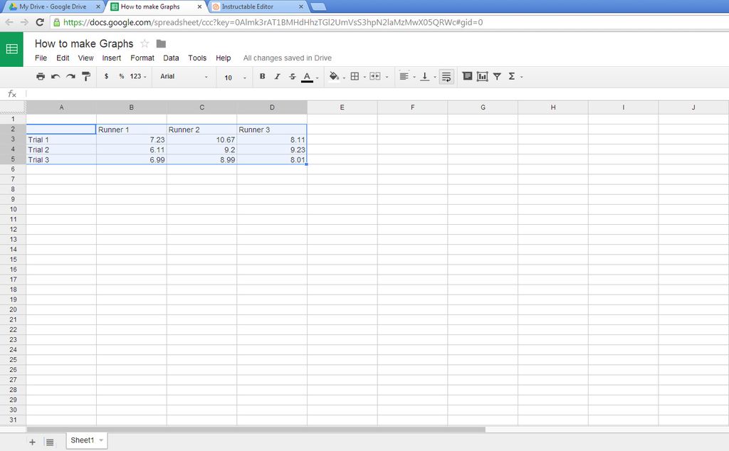Viewport: 729px width, 451px height.
Task: Click the All changes saved in Drive status
Action: [x=288, y=58]
